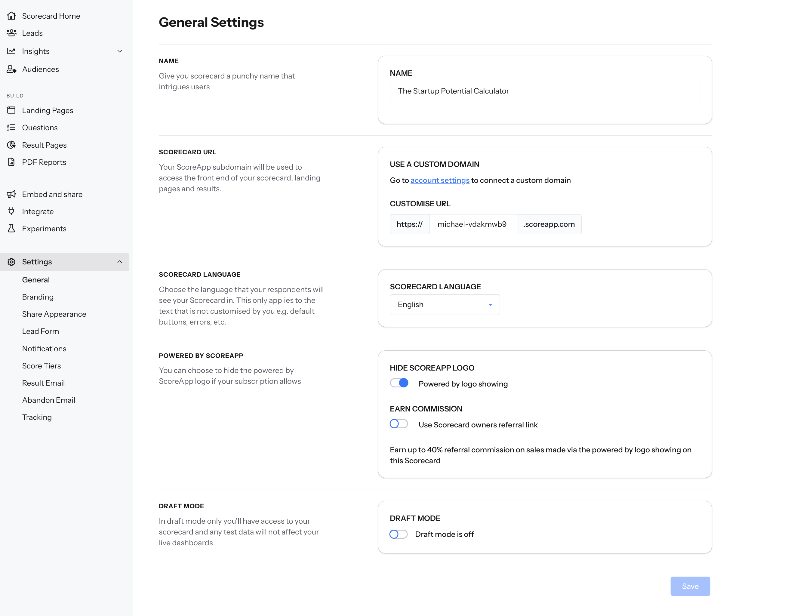Collapse the Settings section chevron
Viewport: 791px width, 616px height.
pos(119,262)
